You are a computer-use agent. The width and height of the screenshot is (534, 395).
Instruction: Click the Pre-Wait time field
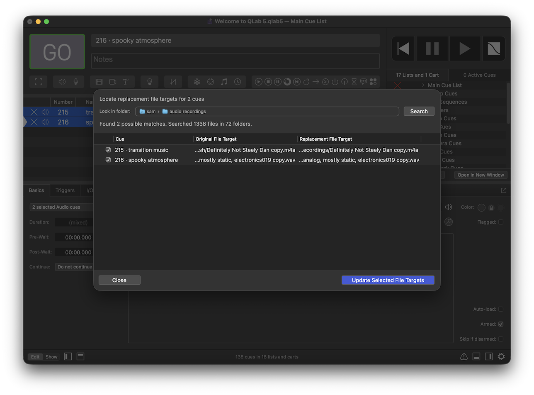pos(75,237)
